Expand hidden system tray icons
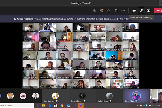Viewport: 162px width, 108px height. coord(138,106)
